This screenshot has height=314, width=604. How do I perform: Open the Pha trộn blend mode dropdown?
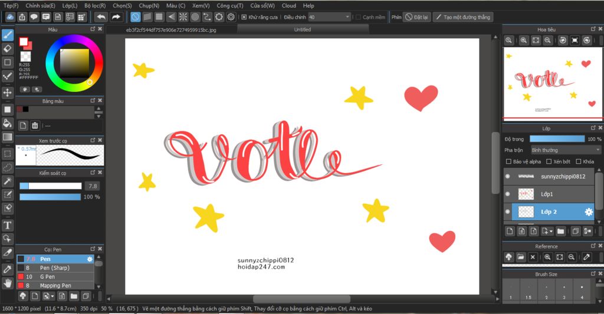click(x=566, y=150)
